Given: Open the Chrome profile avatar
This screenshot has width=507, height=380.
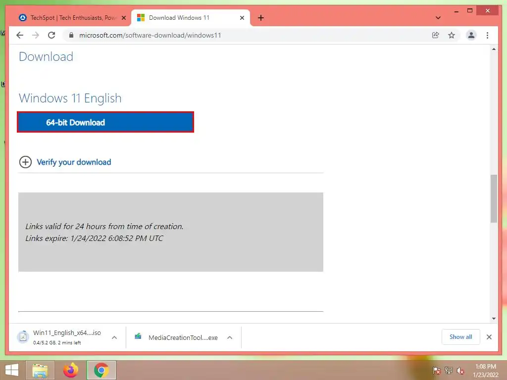Looking at the screenshot, I should pyautogui.click(x=471, y=35).
